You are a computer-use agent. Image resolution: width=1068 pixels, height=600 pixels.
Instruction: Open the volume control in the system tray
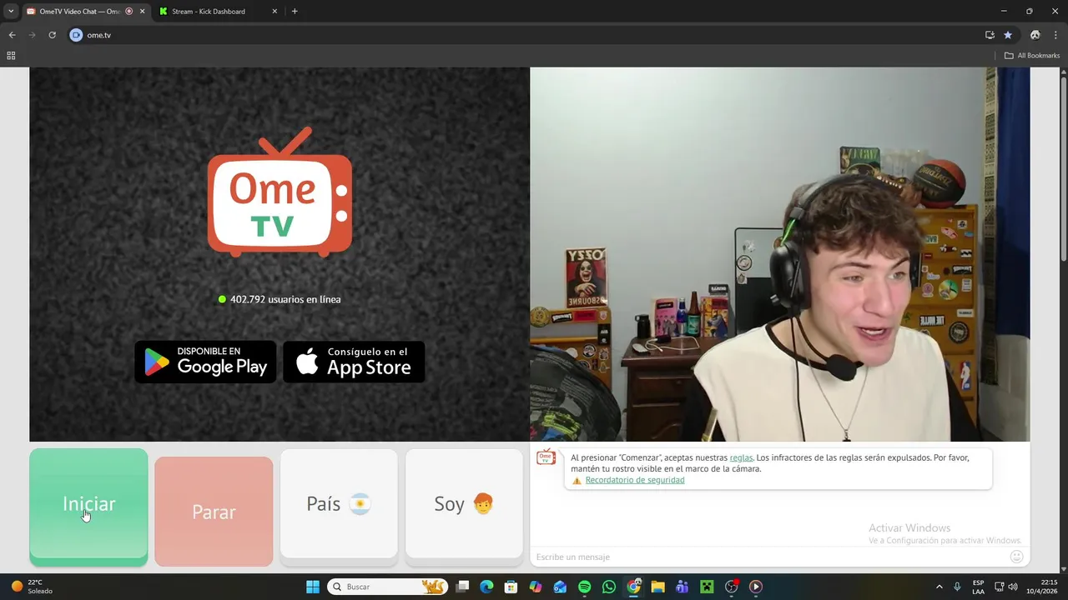(x=1013, y=587)
